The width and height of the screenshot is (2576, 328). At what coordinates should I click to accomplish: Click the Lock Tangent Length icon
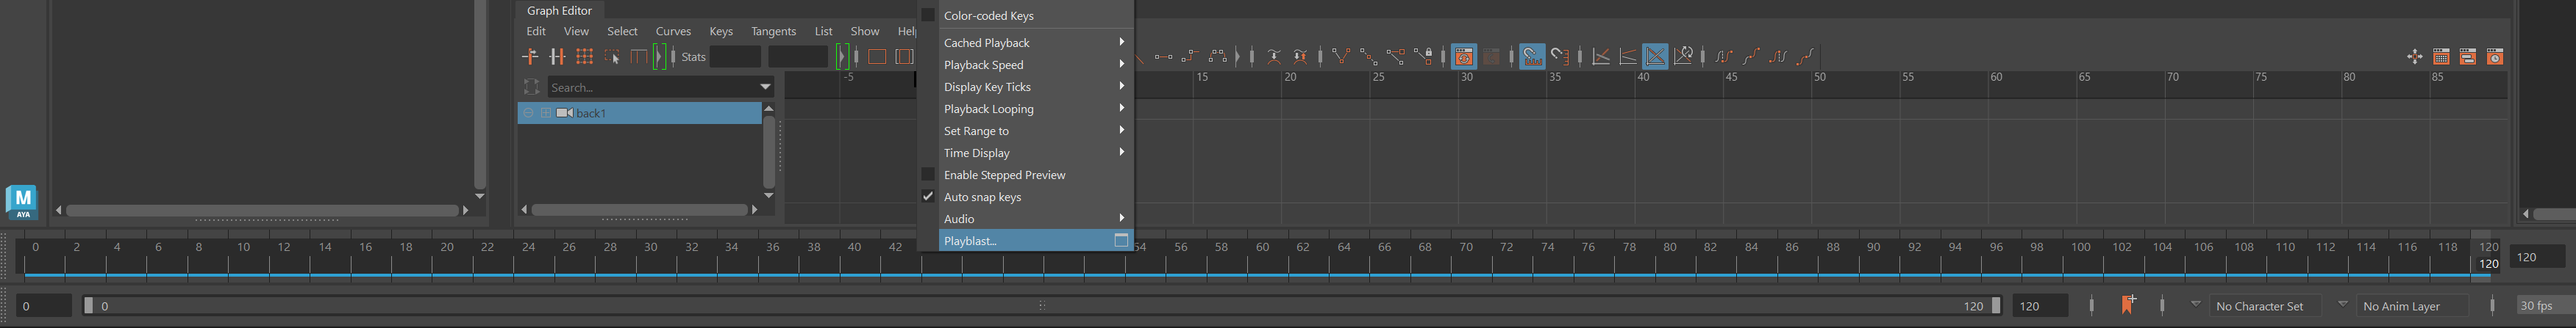coord(1423,57)
